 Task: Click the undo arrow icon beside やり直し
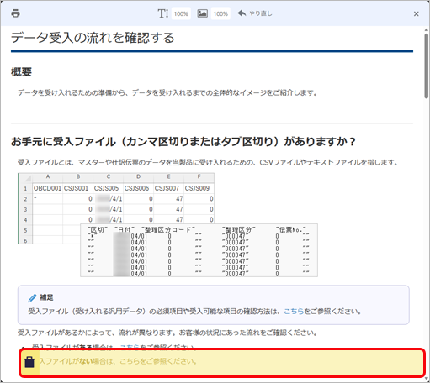(242, 13)
